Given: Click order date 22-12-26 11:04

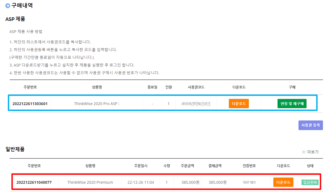Looking at the screenshot, I should [x=140, y=182].
